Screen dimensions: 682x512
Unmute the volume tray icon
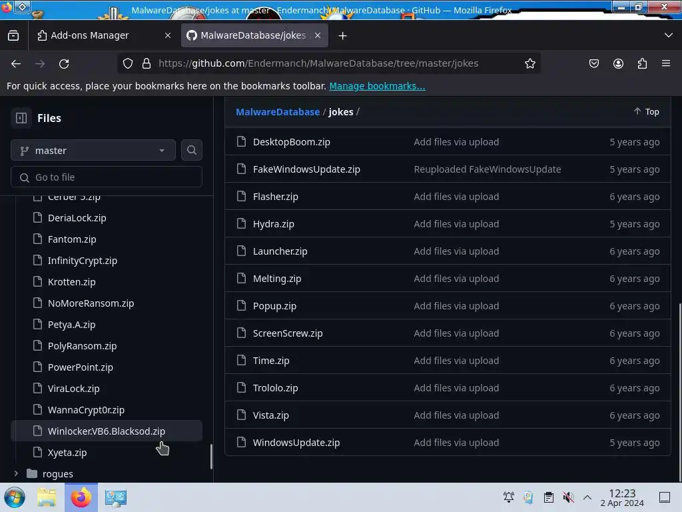568,497
